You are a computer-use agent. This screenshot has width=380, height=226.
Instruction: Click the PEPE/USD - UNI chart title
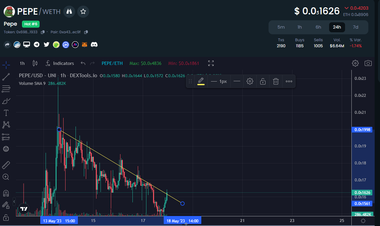(x=38, y=76)
